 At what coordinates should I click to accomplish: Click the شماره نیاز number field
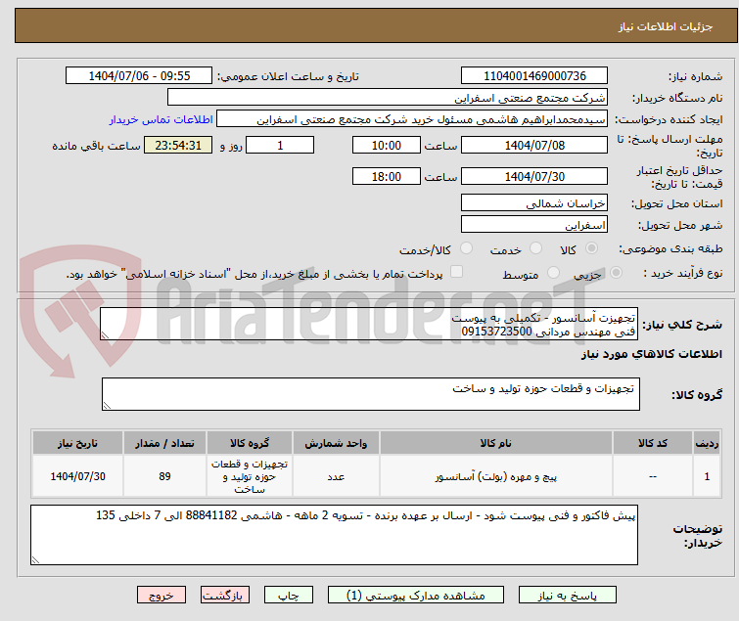(x=534, y=76)
